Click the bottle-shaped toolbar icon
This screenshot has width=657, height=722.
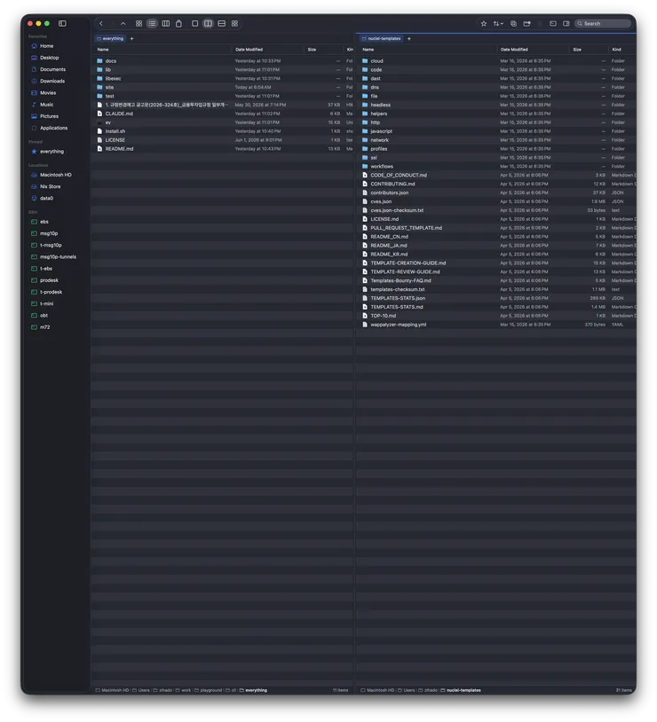pyautogui.click(x=178, y=23)
